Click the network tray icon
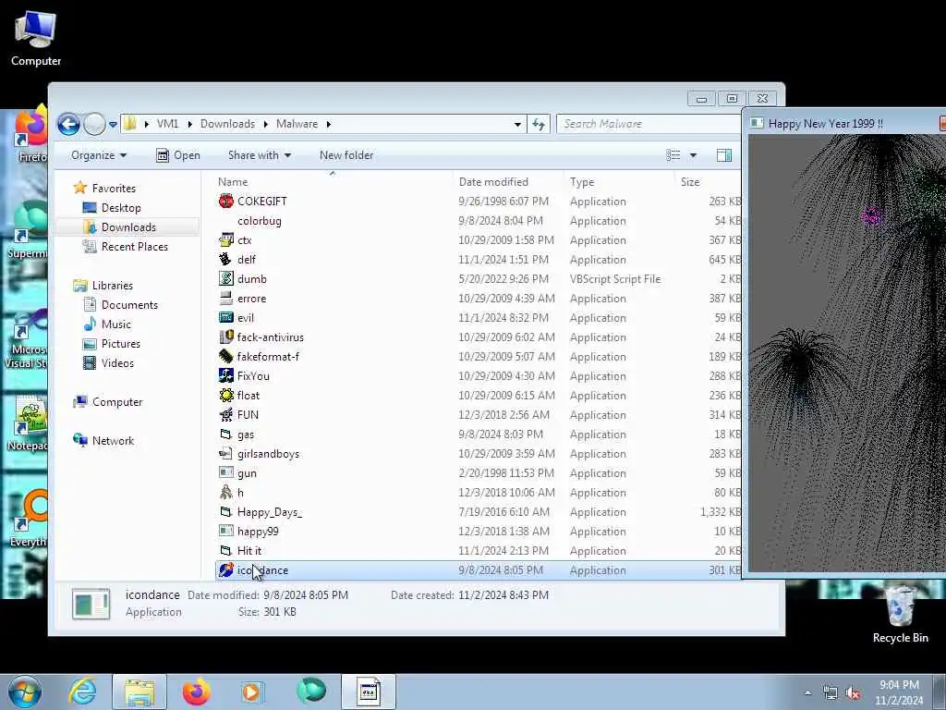The image size is (946, 710). coord(831,692)
